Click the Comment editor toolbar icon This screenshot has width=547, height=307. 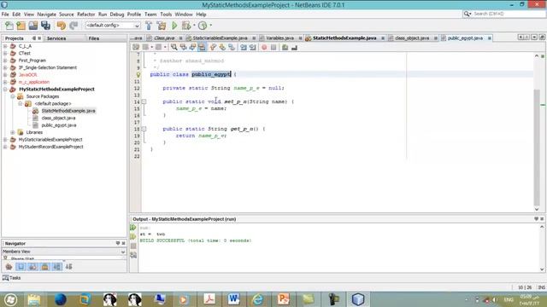285,48
